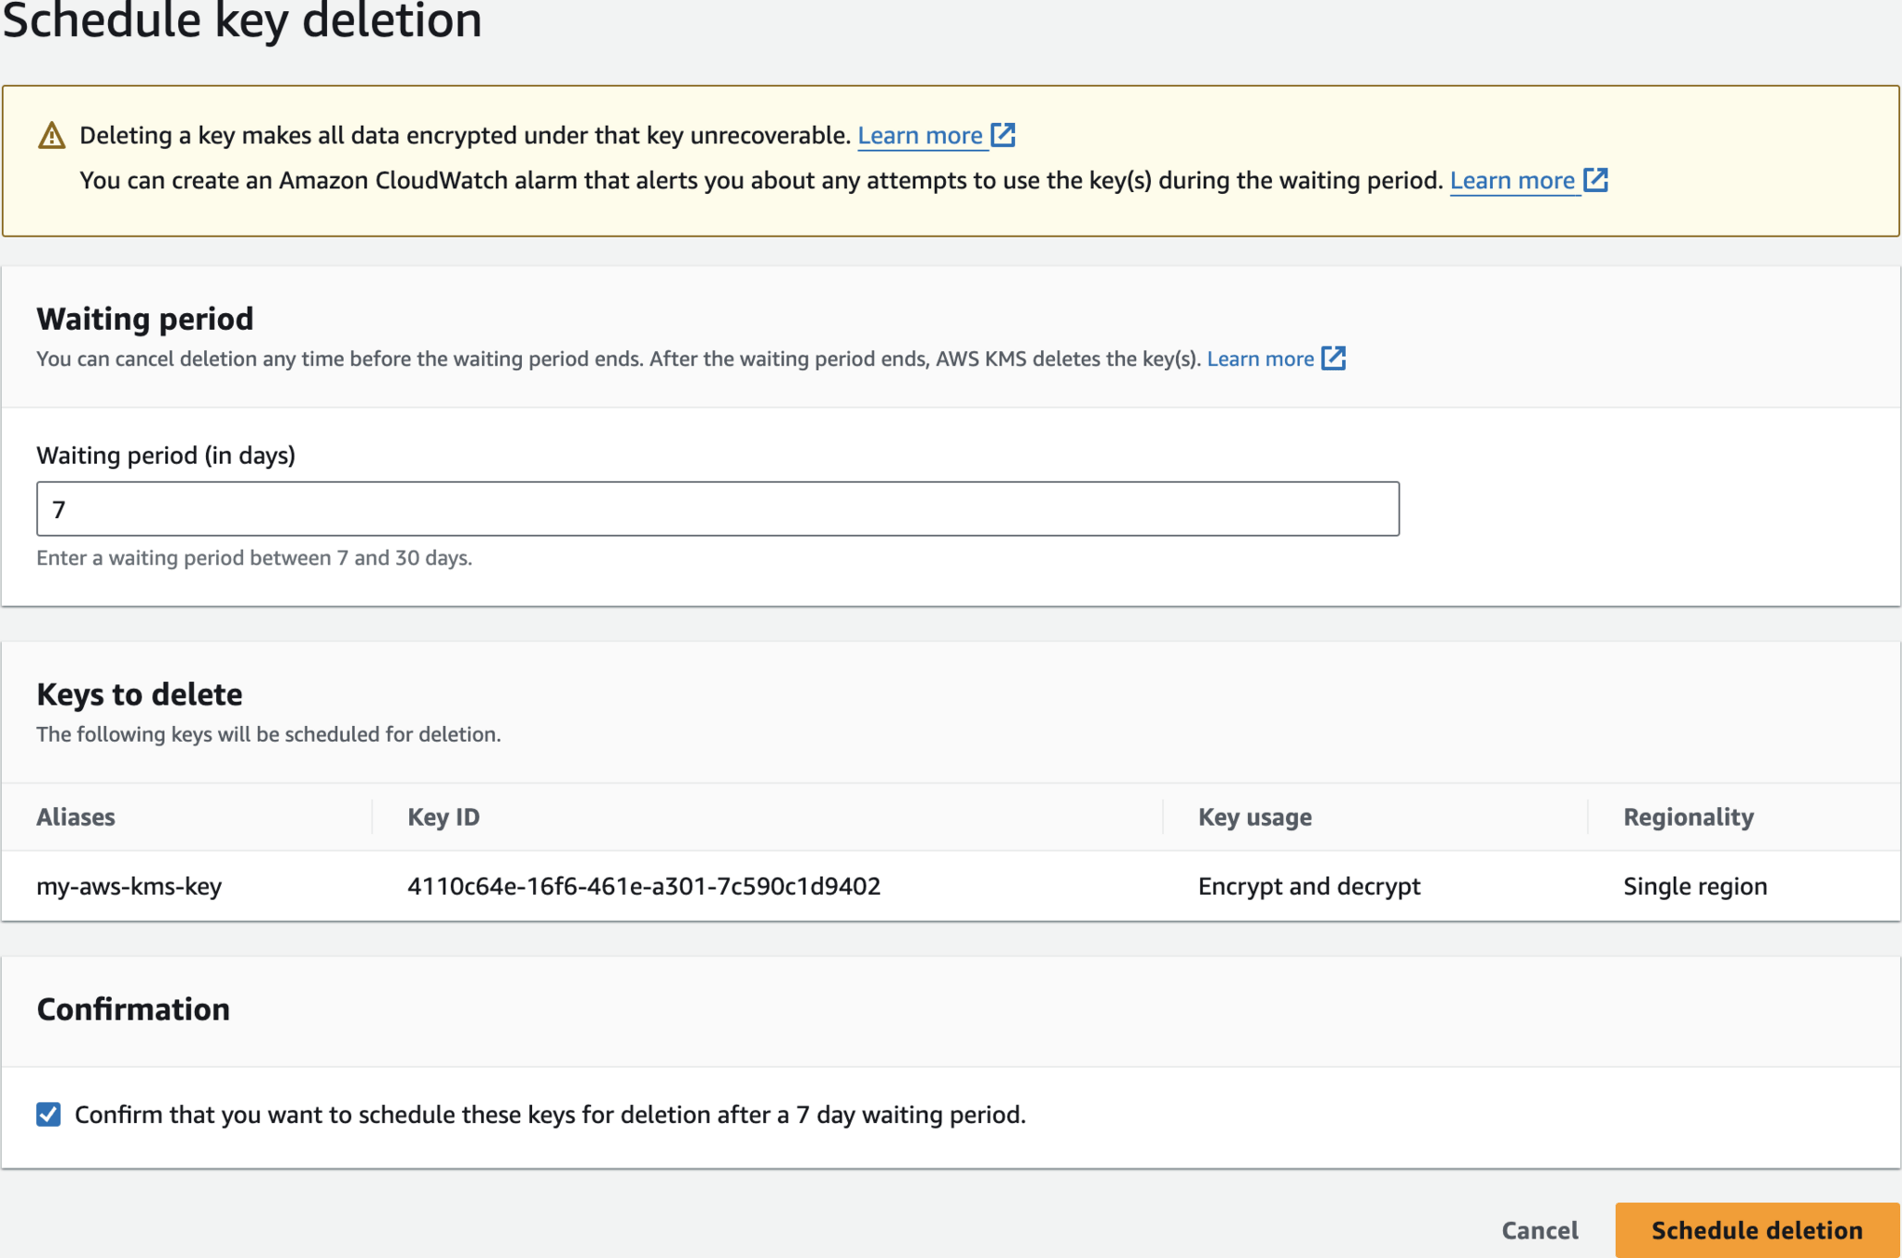Screen dimensions: 1902x1258
Task: Click external link icon after unrecoverable warning
Action: click(1003, 135)
